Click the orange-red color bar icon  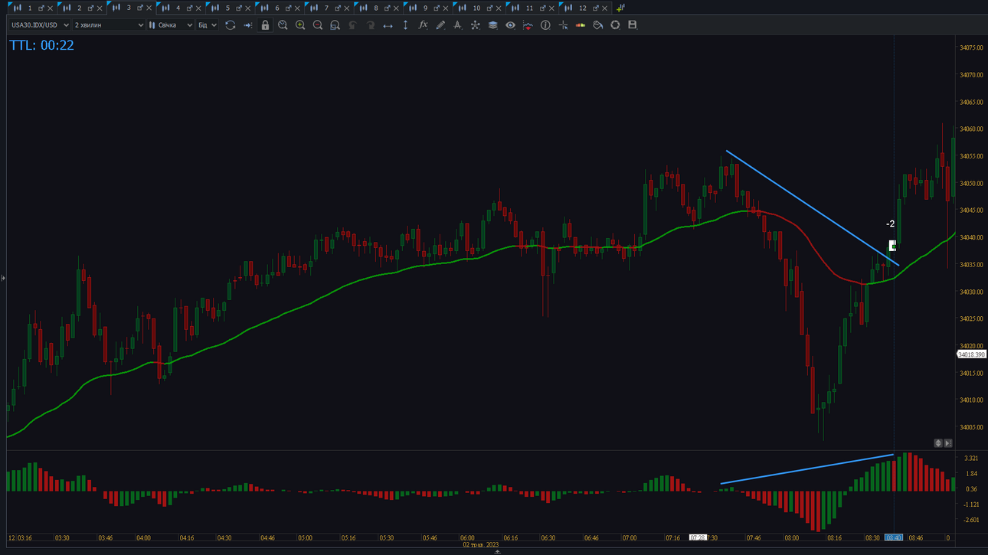[x=581, y=25]
